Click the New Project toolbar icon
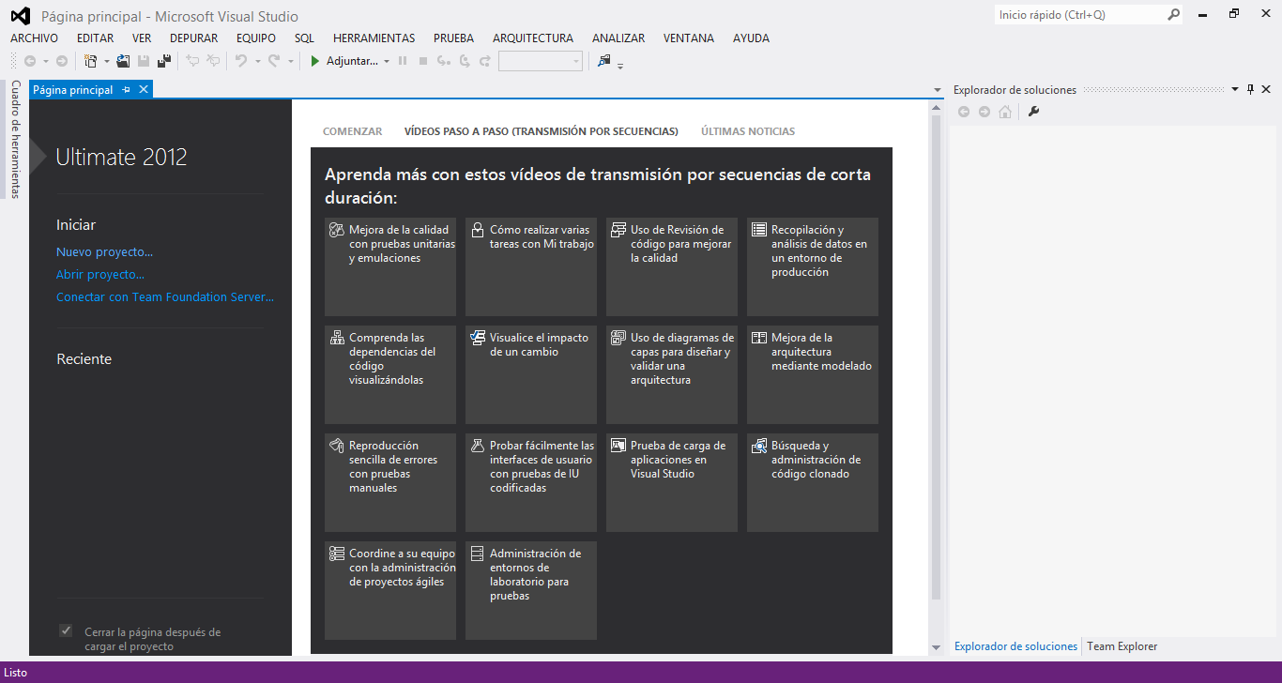1282x683 pixels. tap(90, 61)
